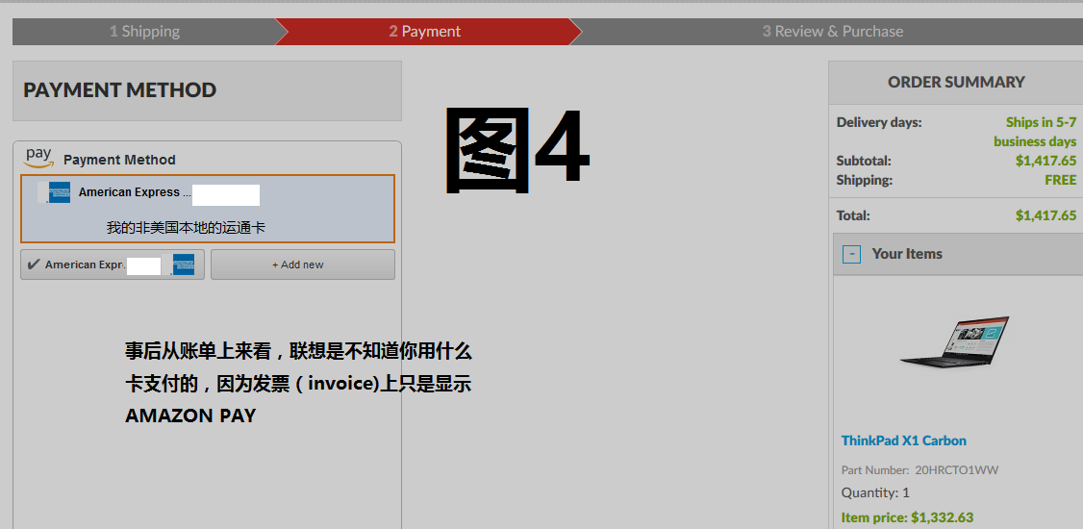Click the ORDER SUMMARY heading
The height and width of the screenshot is (529, 1083).
(x=956, y=83)
